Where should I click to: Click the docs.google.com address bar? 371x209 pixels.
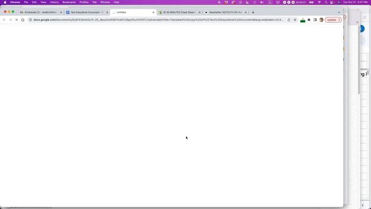coord(158,20)
